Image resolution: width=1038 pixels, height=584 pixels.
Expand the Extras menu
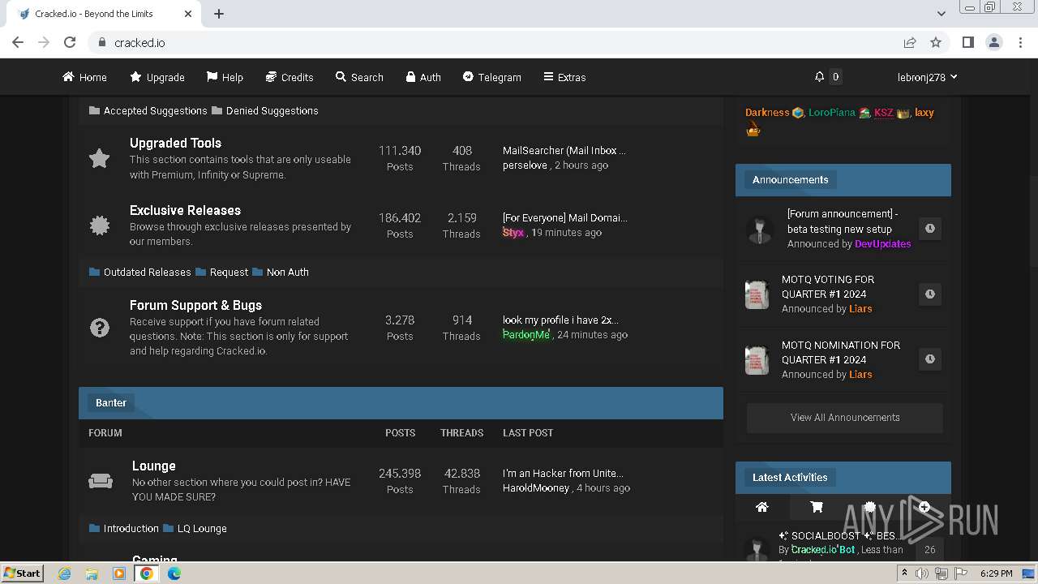(x=564, y=77)
